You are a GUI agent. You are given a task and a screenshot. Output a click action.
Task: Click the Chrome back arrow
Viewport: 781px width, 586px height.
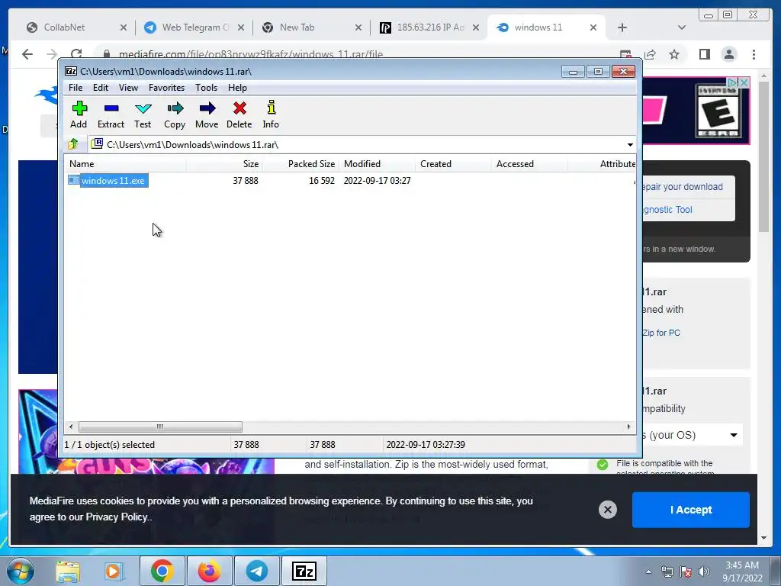27,54
